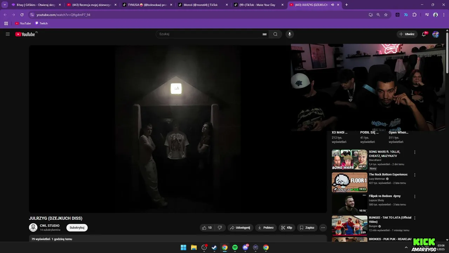Open the 7TV extension icon

[406, 15]
